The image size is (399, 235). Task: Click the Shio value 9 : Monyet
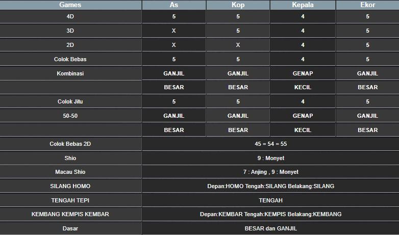(x=271, y=158)
